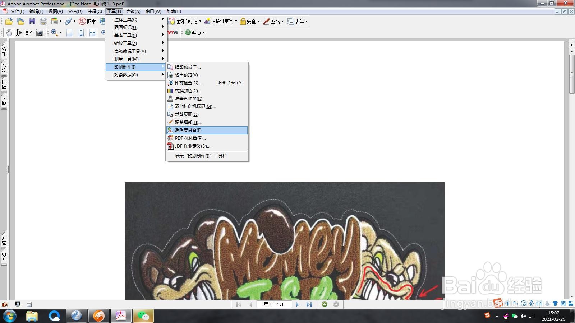Viewport: 575px width, 323px height.
Task: Click the vertical scrollbar thumb
Action: [572, 74]
